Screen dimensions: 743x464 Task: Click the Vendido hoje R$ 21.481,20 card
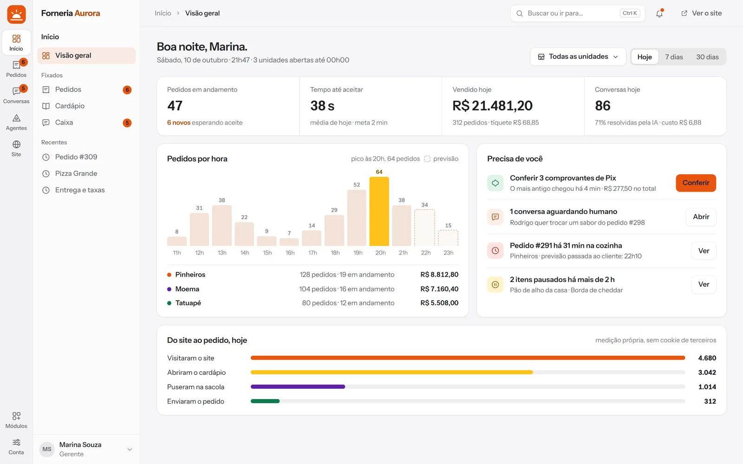(513, 106)
